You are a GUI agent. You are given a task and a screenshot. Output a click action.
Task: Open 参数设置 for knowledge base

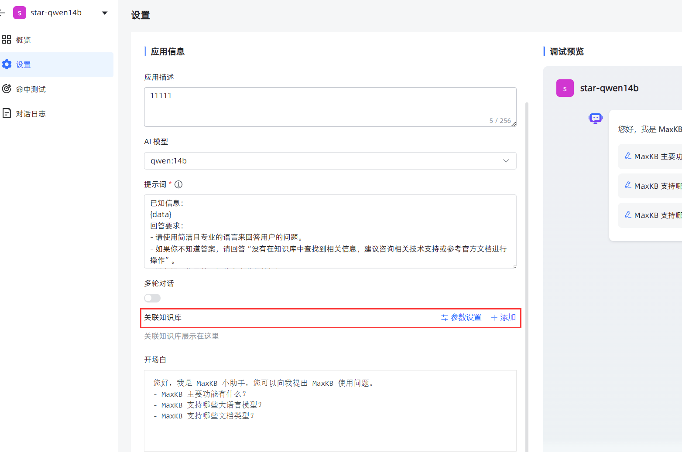(x=461, y=317)
